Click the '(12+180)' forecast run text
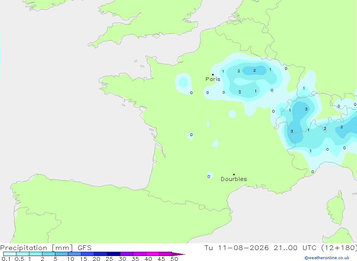Image resolution: width=357 pixels, height=261 pixels. tap(339, 248)
